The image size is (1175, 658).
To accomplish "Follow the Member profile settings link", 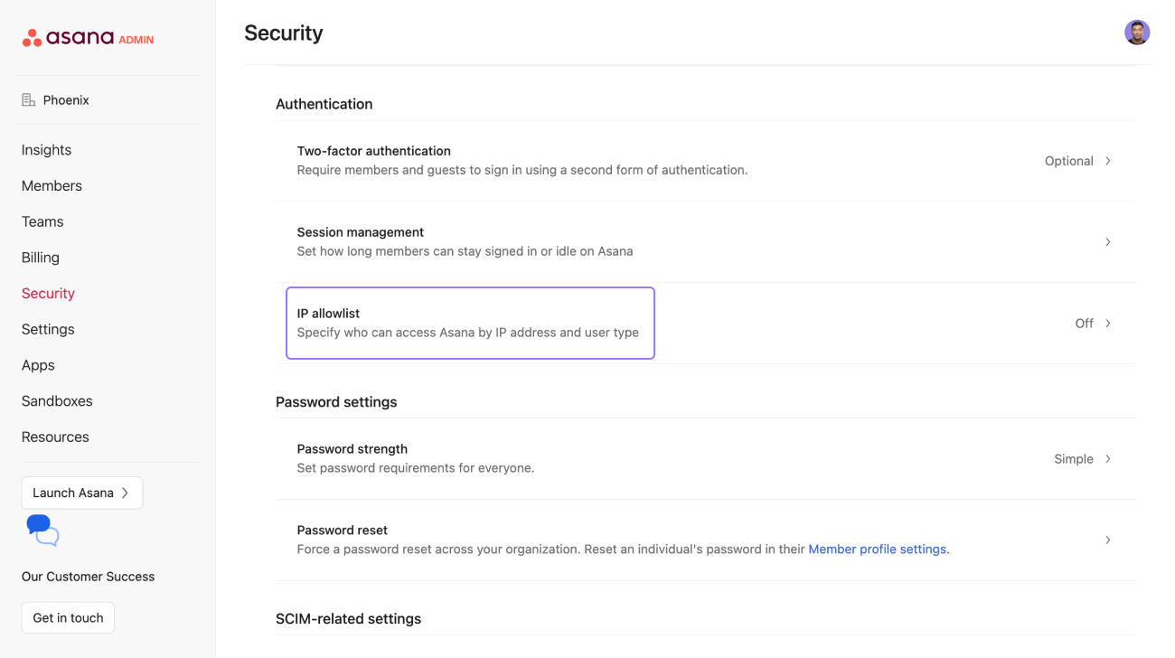I will [x=877, y=549].
